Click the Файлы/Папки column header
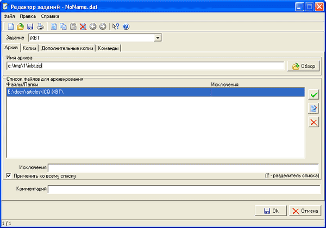Viewport: 326px width, 228px height. (22, 84)
